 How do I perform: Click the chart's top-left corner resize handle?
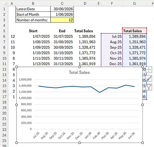(17, 67)
